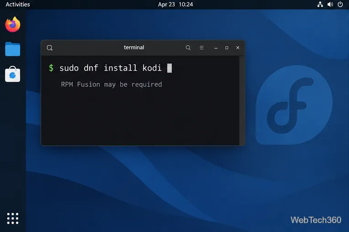Open the terminal hamburger menu
Screen dimensions: 349x232
tap(201, 47)
